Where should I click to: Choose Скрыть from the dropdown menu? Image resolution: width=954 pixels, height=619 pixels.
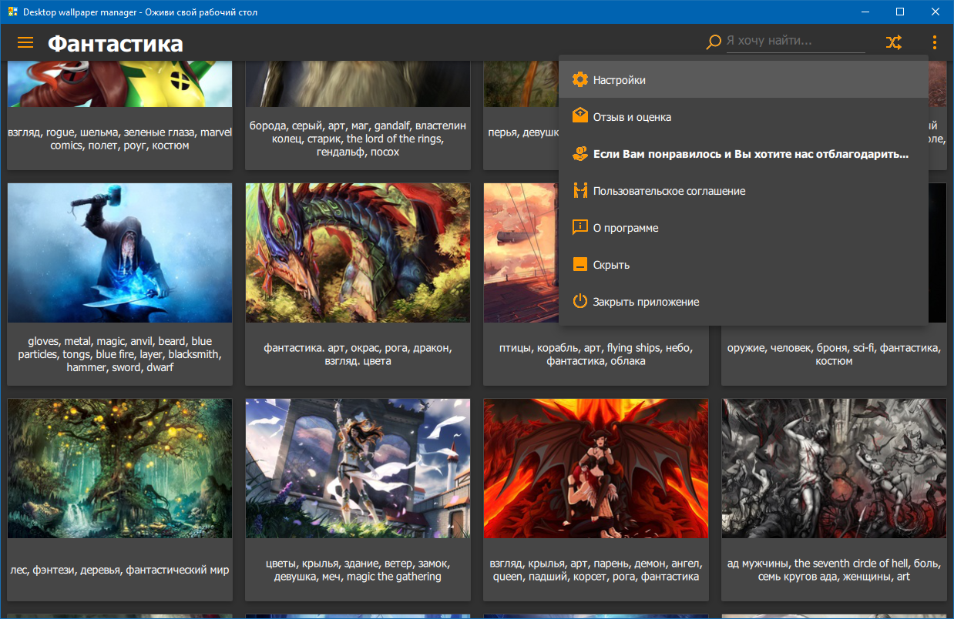(x=743, y=265)
